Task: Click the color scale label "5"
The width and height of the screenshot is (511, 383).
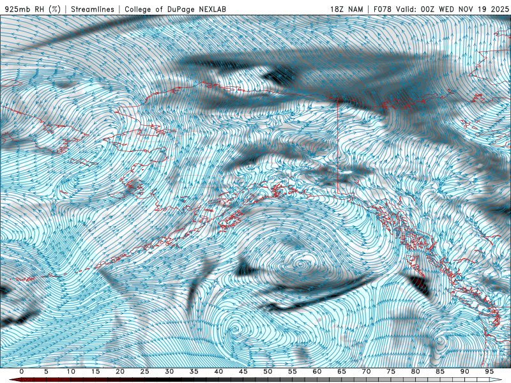Action: [x=46, y=372]
